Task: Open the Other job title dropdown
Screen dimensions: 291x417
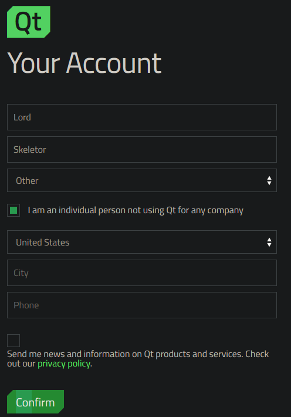Action: (142, 180)
